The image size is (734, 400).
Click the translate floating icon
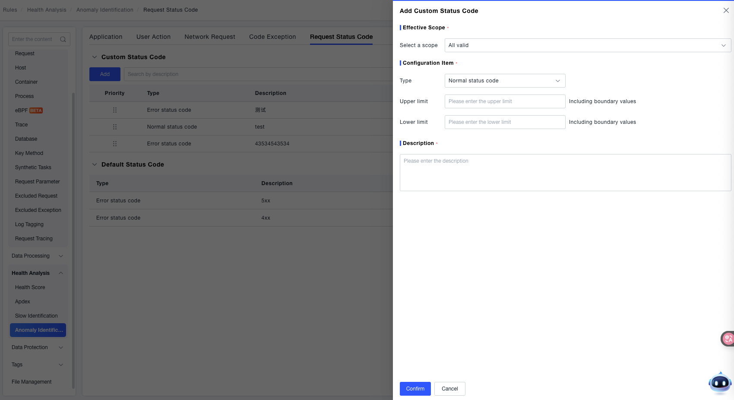[x=728, y=339]
